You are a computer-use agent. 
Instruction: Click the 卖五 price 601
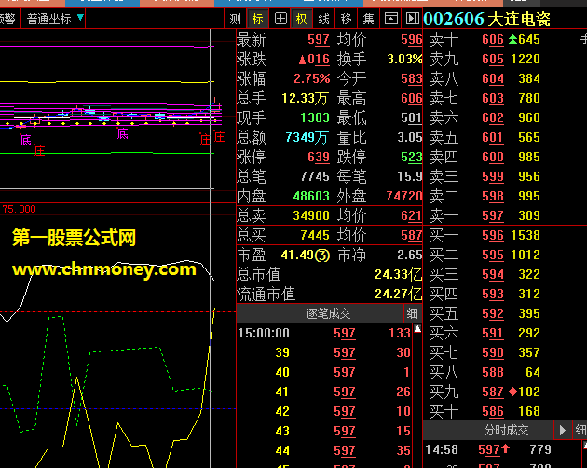point(493,137)
